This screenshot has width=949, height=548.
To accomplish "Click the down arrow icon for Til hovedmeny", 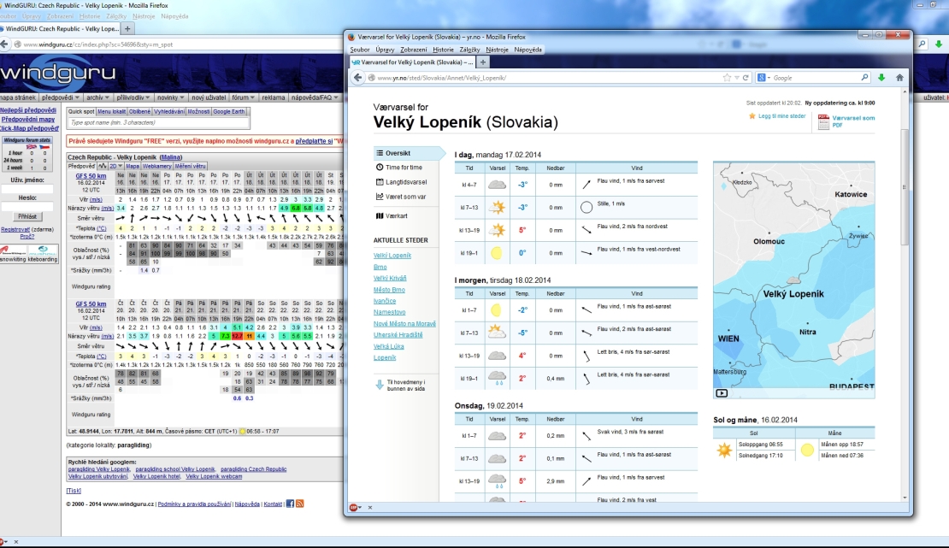I will (x=380, y=385).
